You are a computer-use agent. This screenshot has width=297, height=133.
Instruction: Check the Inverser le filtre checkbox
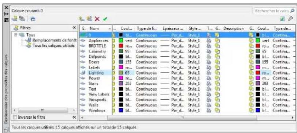(x=15, y=117)
